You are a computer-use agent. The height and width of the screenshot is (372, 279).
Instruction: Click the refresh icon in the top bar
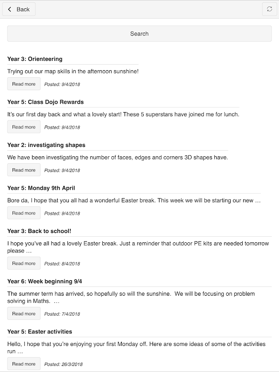pyautogui.click(x=269, y=9)
